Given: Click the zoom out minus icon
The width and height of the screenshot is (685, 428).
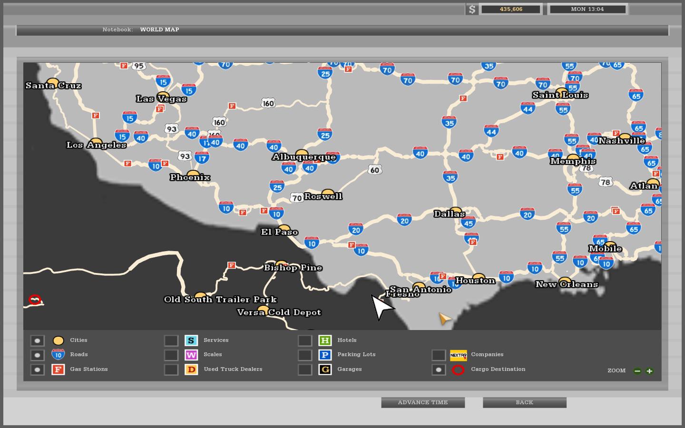Looking at the screenshot, I should [637, 371].
